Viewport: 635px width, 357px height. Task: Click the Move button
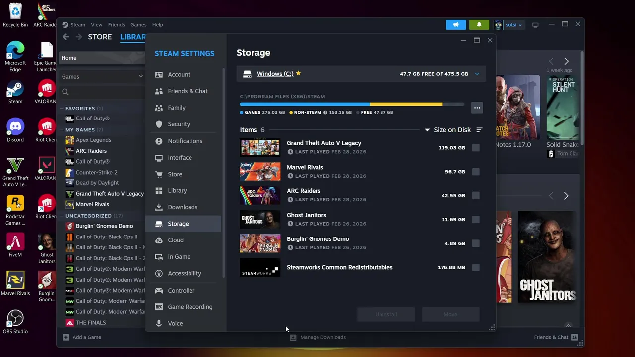click(x=450, y=314)
